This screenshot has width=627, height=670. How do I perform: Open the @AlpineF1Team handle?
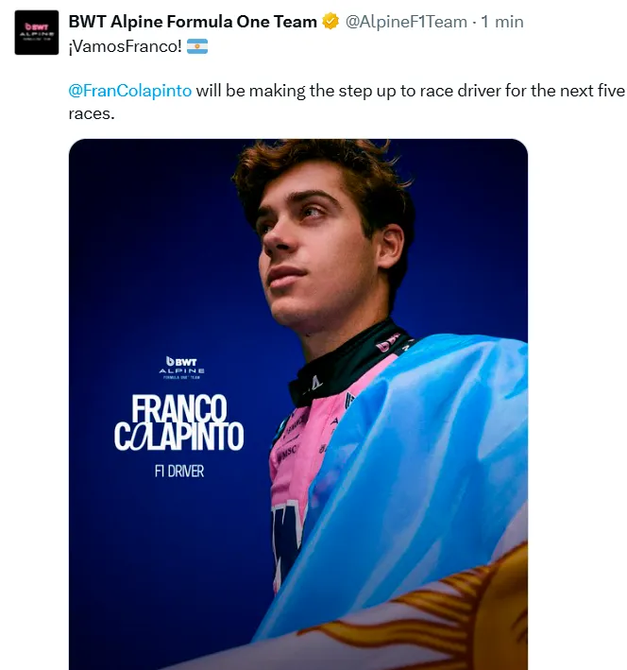(x=406, y=21)
